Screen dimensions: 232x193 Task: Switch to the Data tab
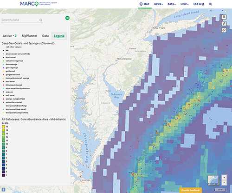click(45, 36)
